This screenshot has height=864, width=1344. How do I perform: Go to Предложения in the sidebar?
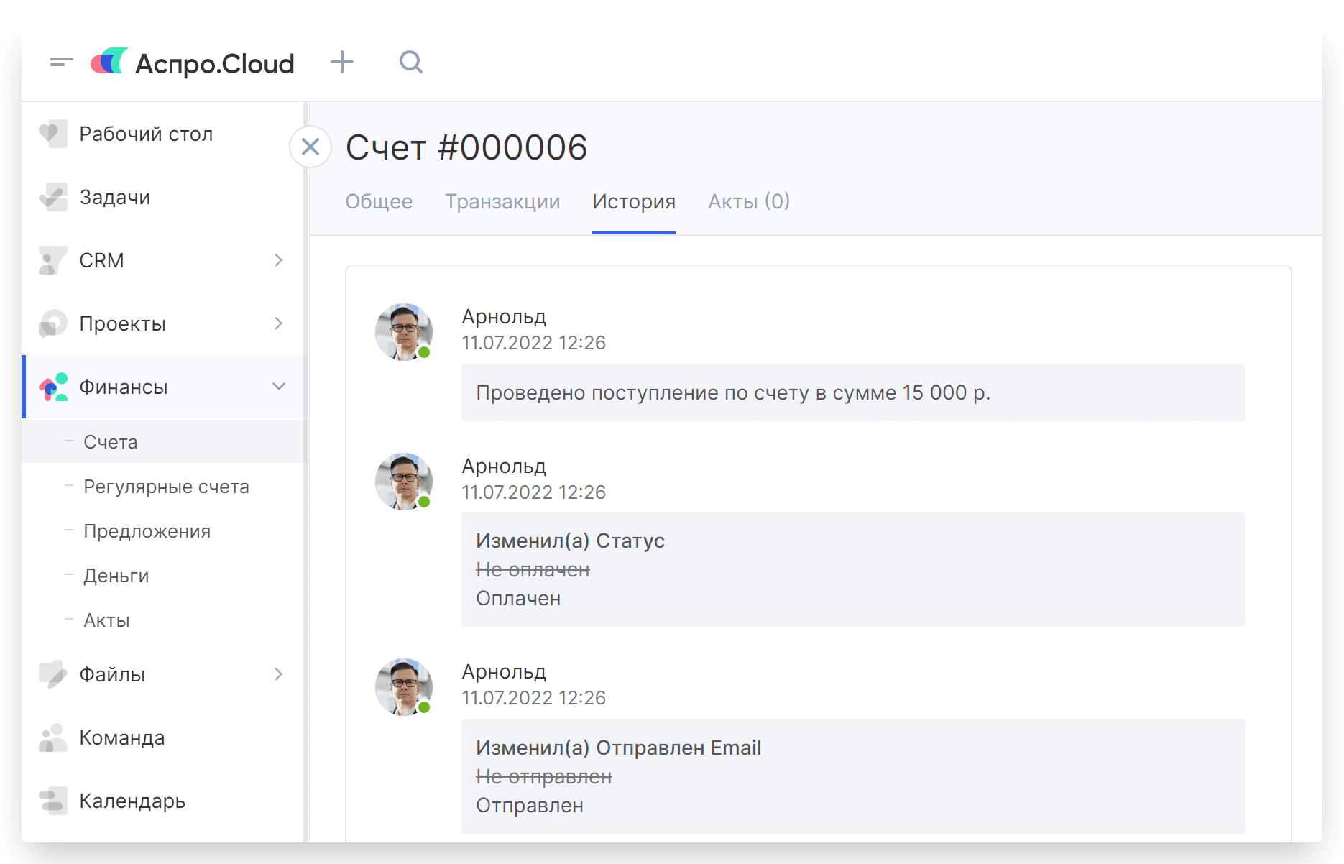[x=147, y=531]
